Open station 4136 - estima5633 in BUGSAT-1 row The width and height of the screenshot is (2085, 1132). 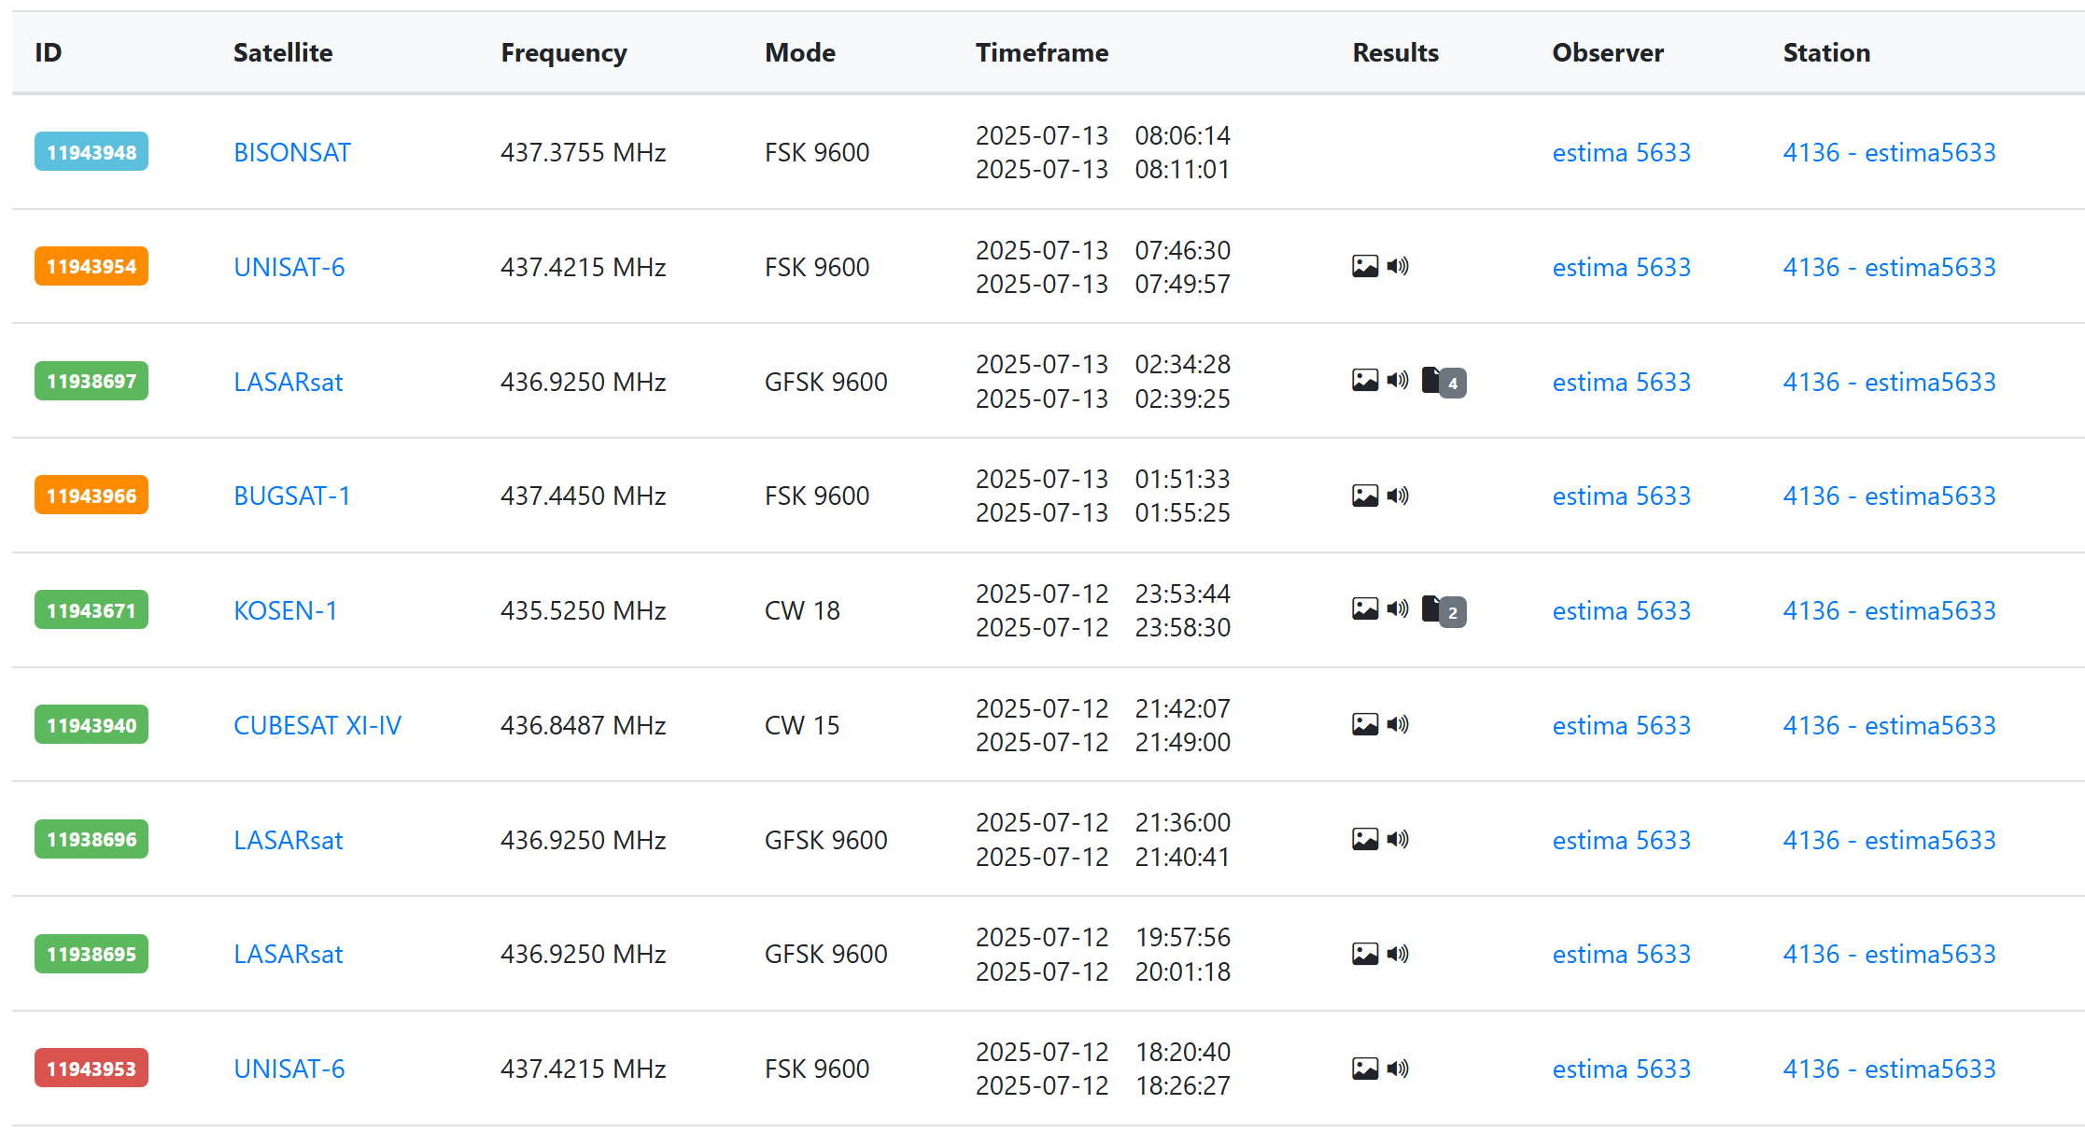1889,496
